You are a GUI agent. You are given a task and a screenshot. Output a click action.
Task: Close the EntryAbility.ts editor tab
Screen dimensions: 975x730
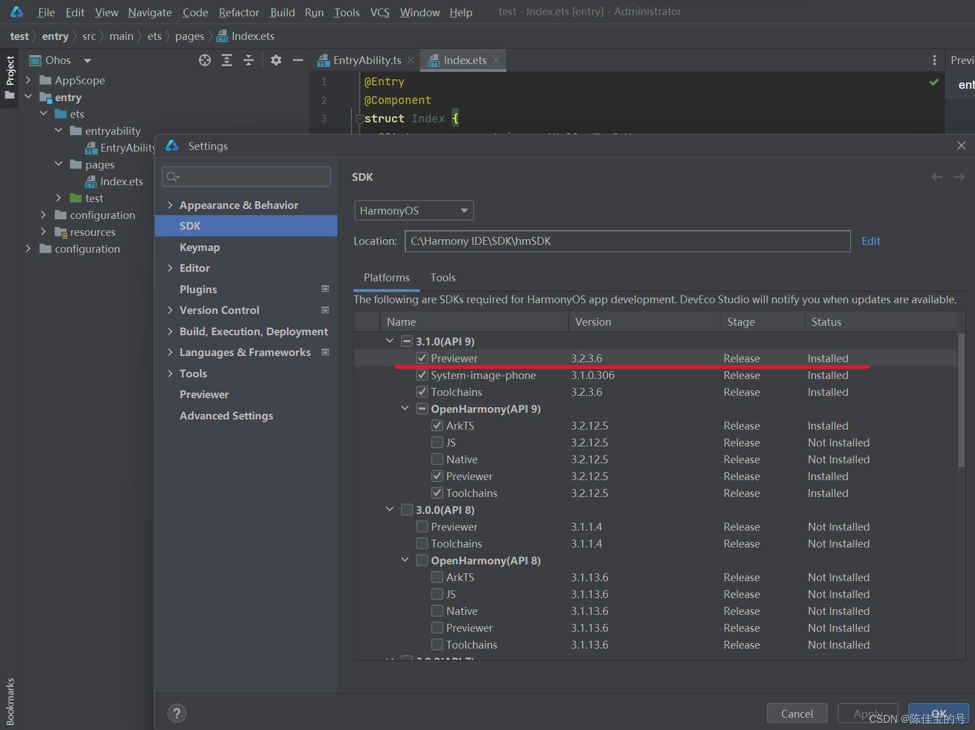coord(411,60)
